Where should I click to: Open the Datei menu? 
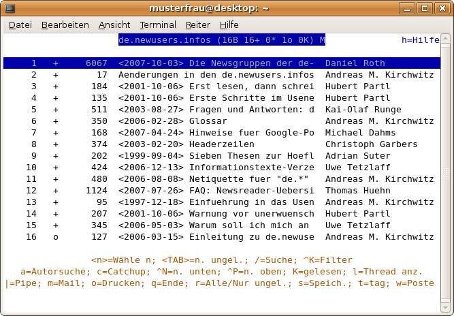(x=20, y=25)
